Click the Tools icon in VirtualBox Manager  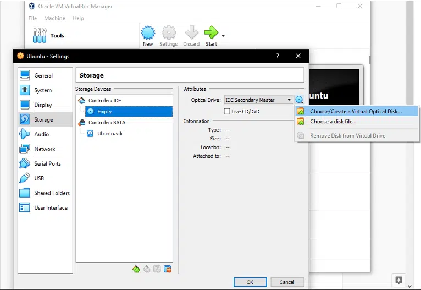point(40,35)
